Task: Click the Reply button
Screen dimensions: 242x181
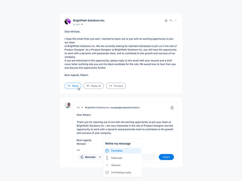Action: click(x=73, y=86)
